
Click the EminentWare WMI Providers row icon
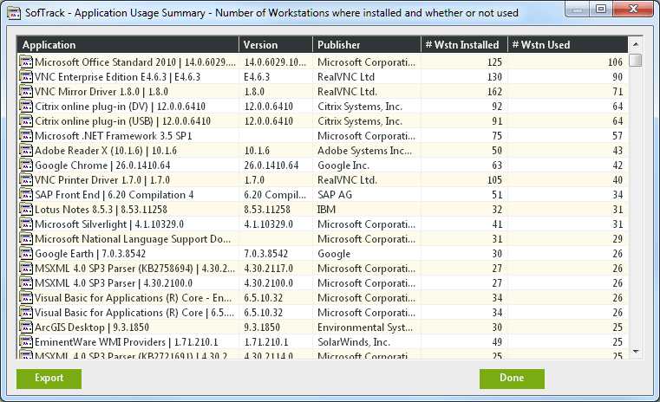coord(26,342)
